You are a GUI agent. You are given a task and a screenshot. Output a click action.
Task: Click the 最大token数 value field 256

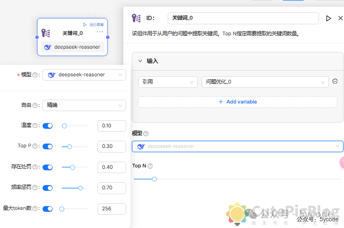point(112,209)
